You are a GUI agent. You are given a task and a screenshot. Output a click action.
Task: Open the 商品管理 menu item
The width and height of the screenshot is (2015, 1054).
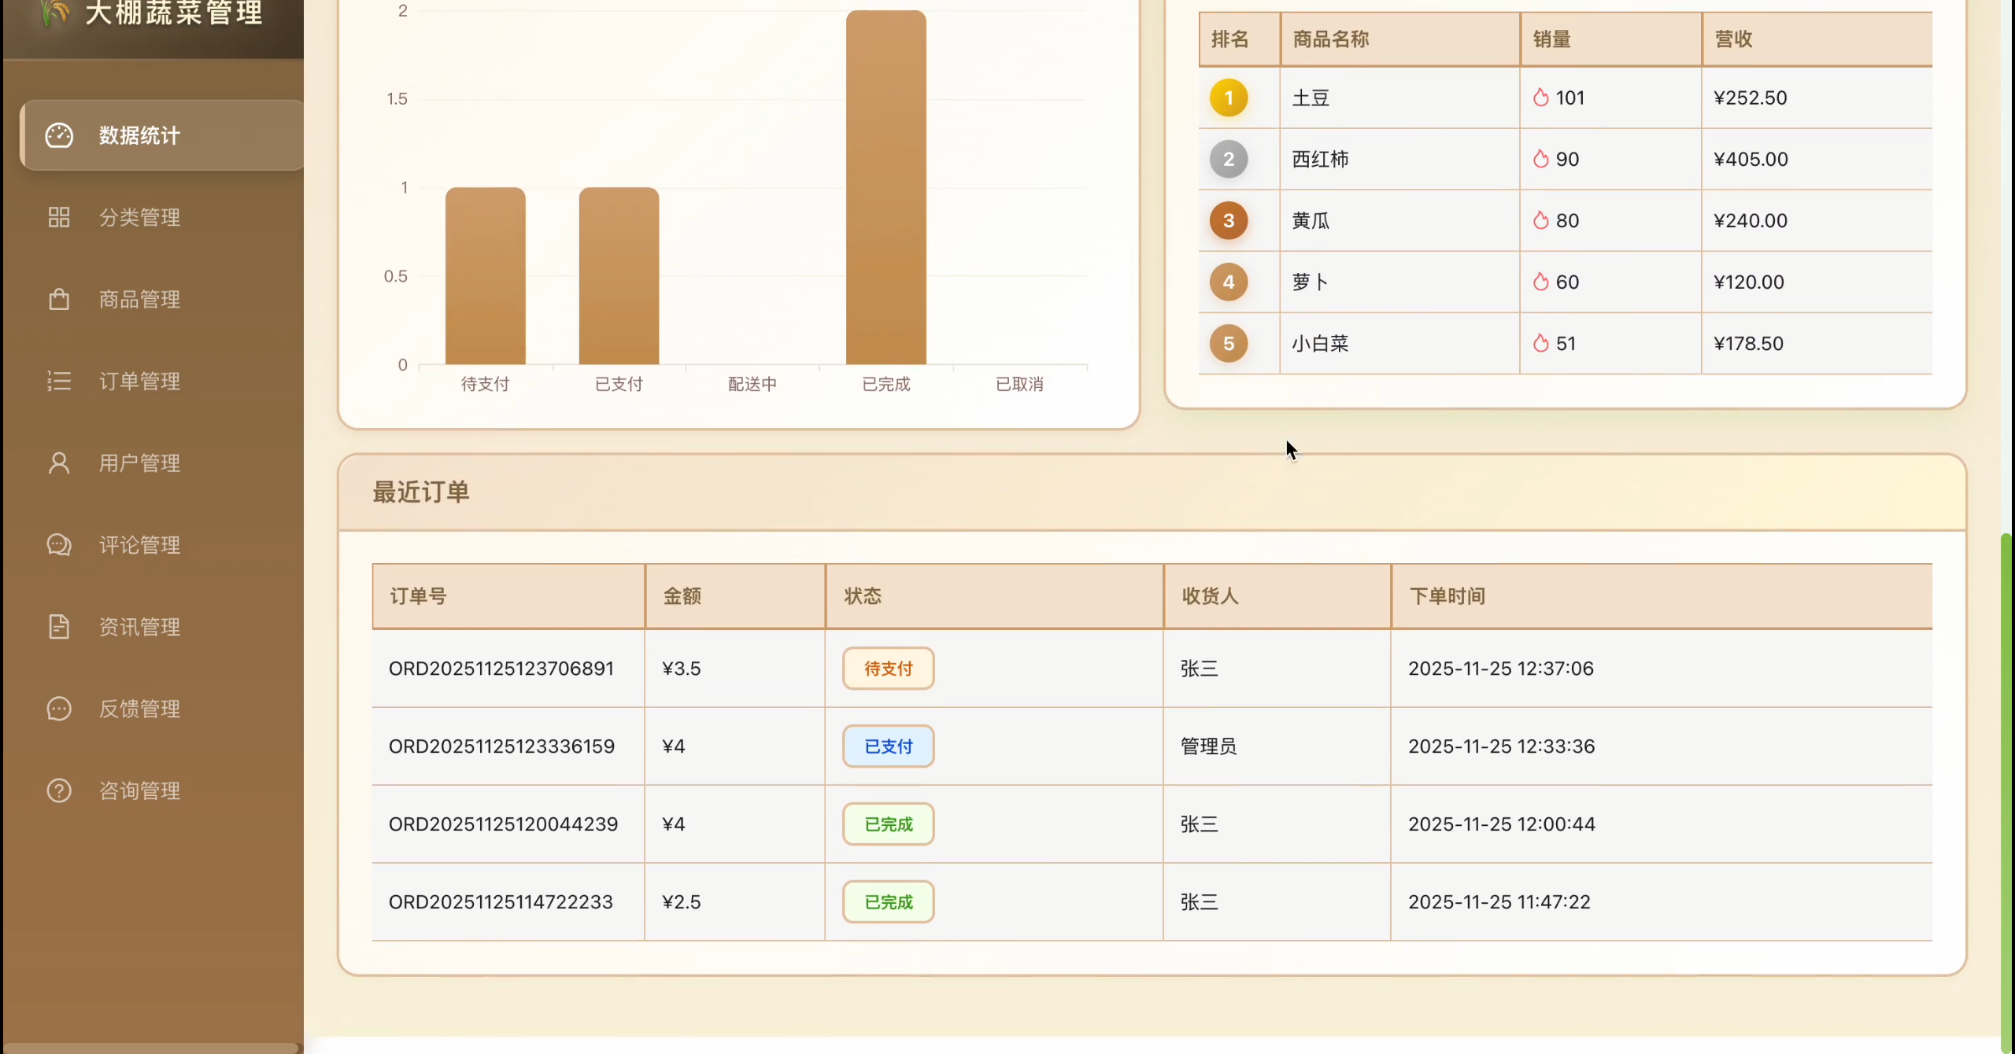[139, 300]
